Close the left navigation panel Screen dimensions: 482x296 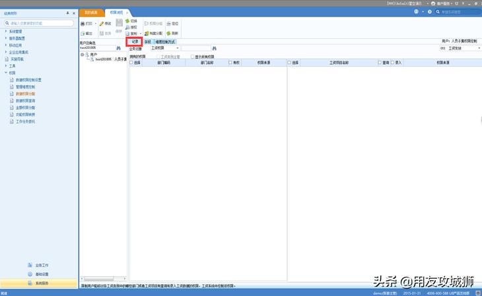[x=74, y=13]
